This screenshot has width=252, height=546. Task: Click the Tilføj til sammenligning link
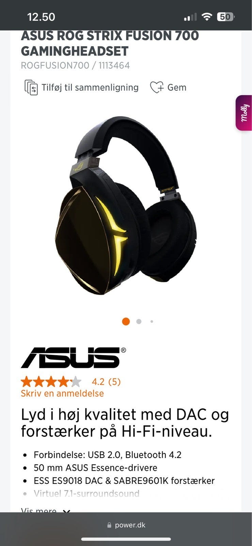pos(90,87)
